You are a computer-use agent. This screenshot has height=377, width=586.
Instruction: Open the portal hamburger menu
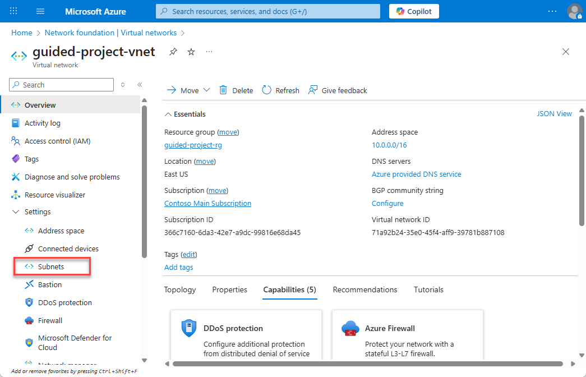click(40, 11)
